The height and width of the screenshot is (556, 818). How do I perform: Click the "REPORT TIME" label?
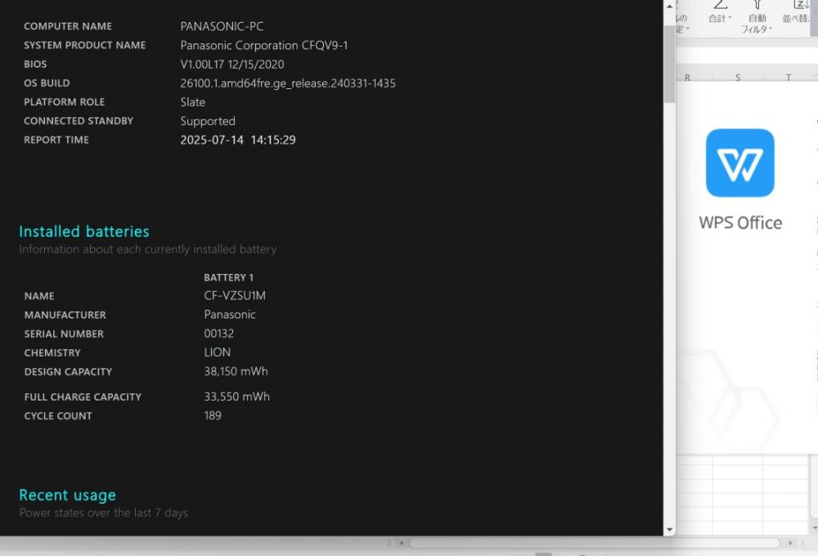coord(56,140)
